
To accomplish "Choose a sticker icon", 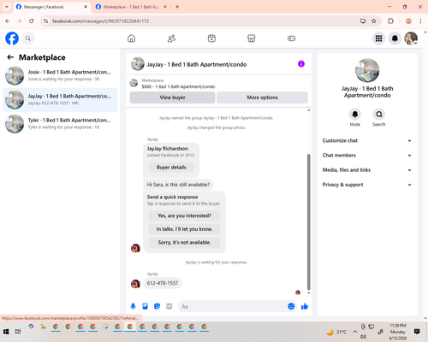I will tap(157, 306).
